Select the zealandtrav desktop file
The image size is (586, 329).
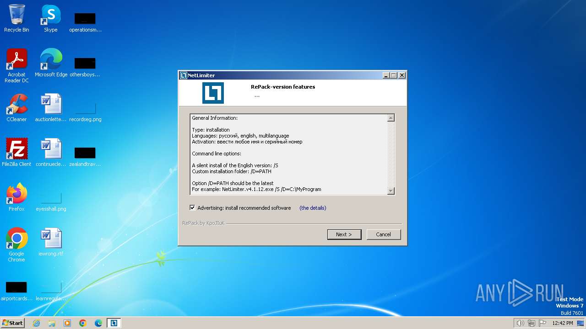click(x=85, y=156)
